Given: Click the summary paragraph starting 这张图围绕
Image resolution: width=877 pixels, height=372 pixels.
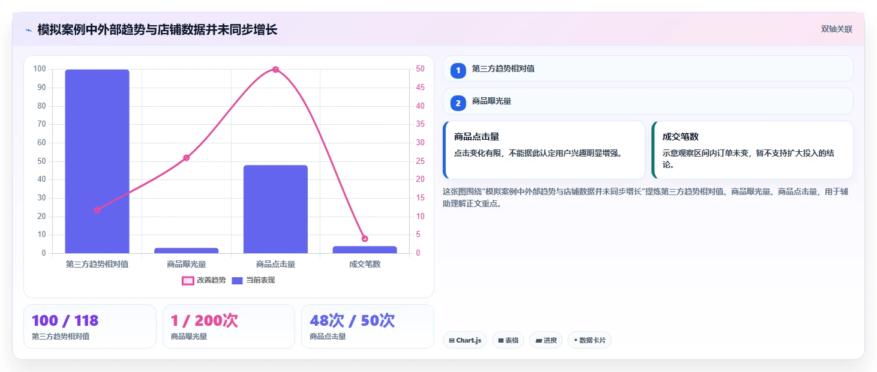Looking at the screenshot, I should click(645, 197).
